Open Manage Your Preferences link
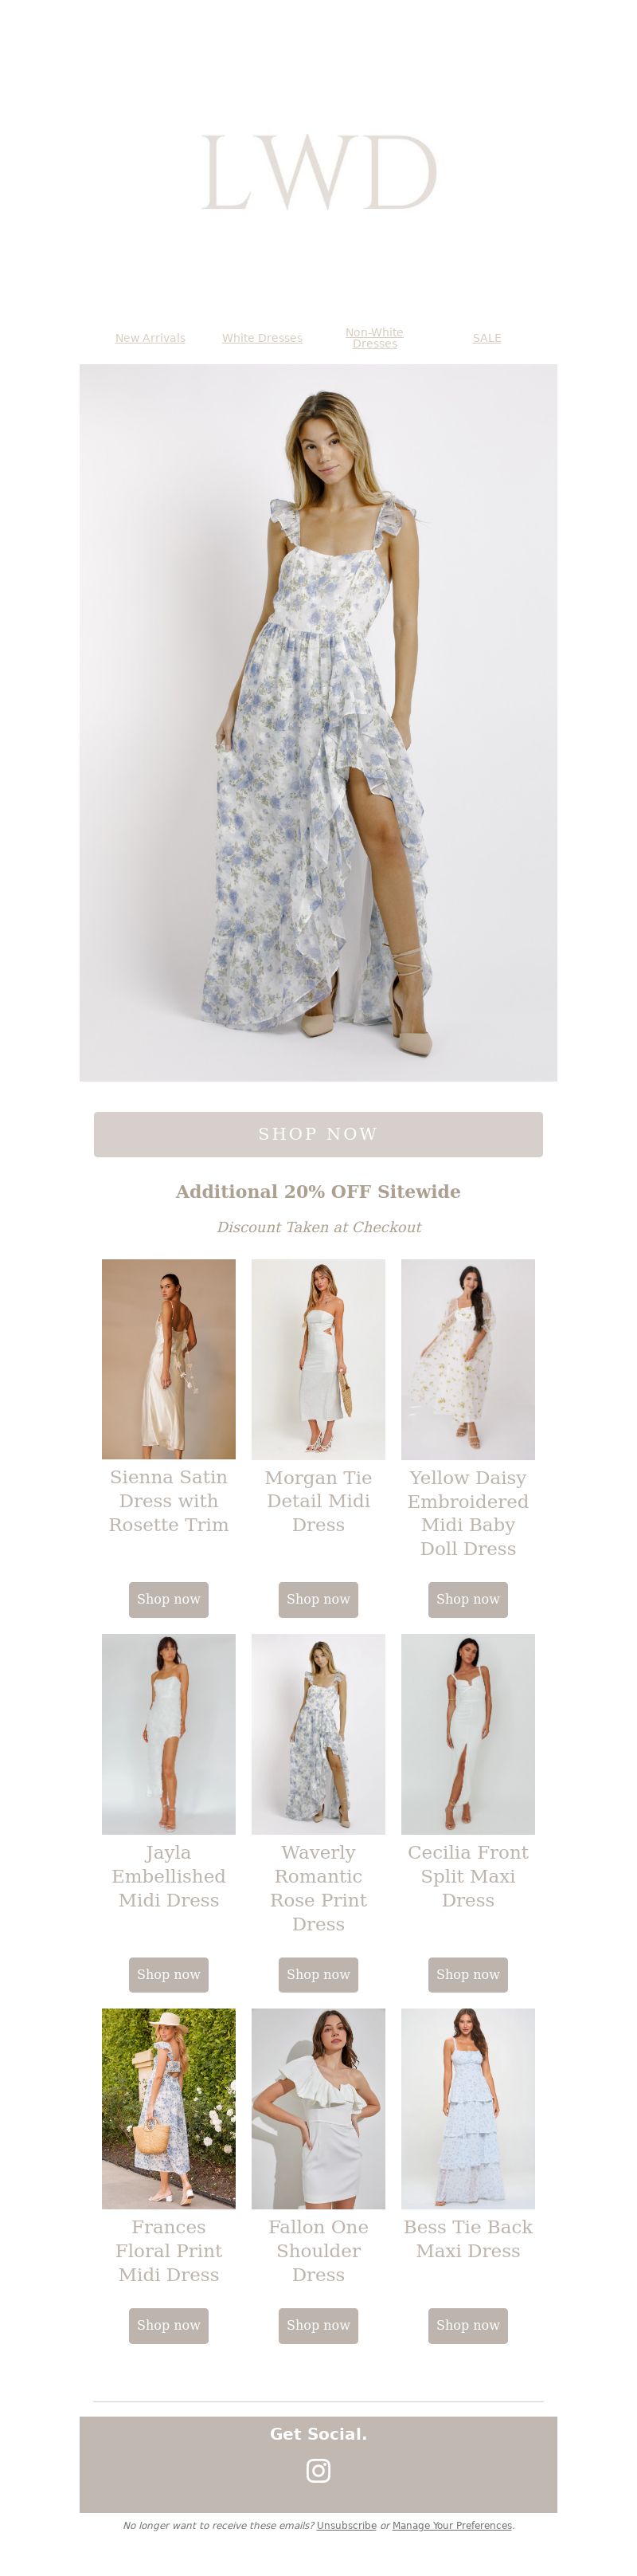637x2576 pixels. pyautogui.click(x=452, y=2525)
